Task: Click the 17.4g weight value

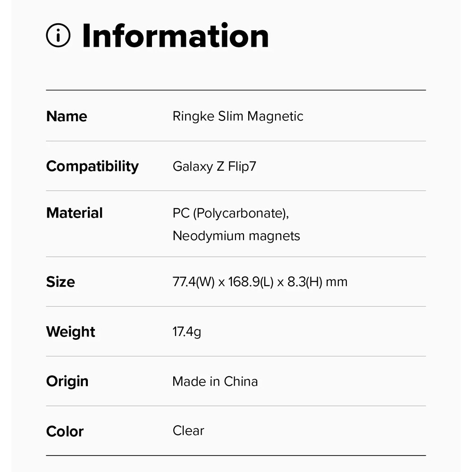Action: click(186, 332)
